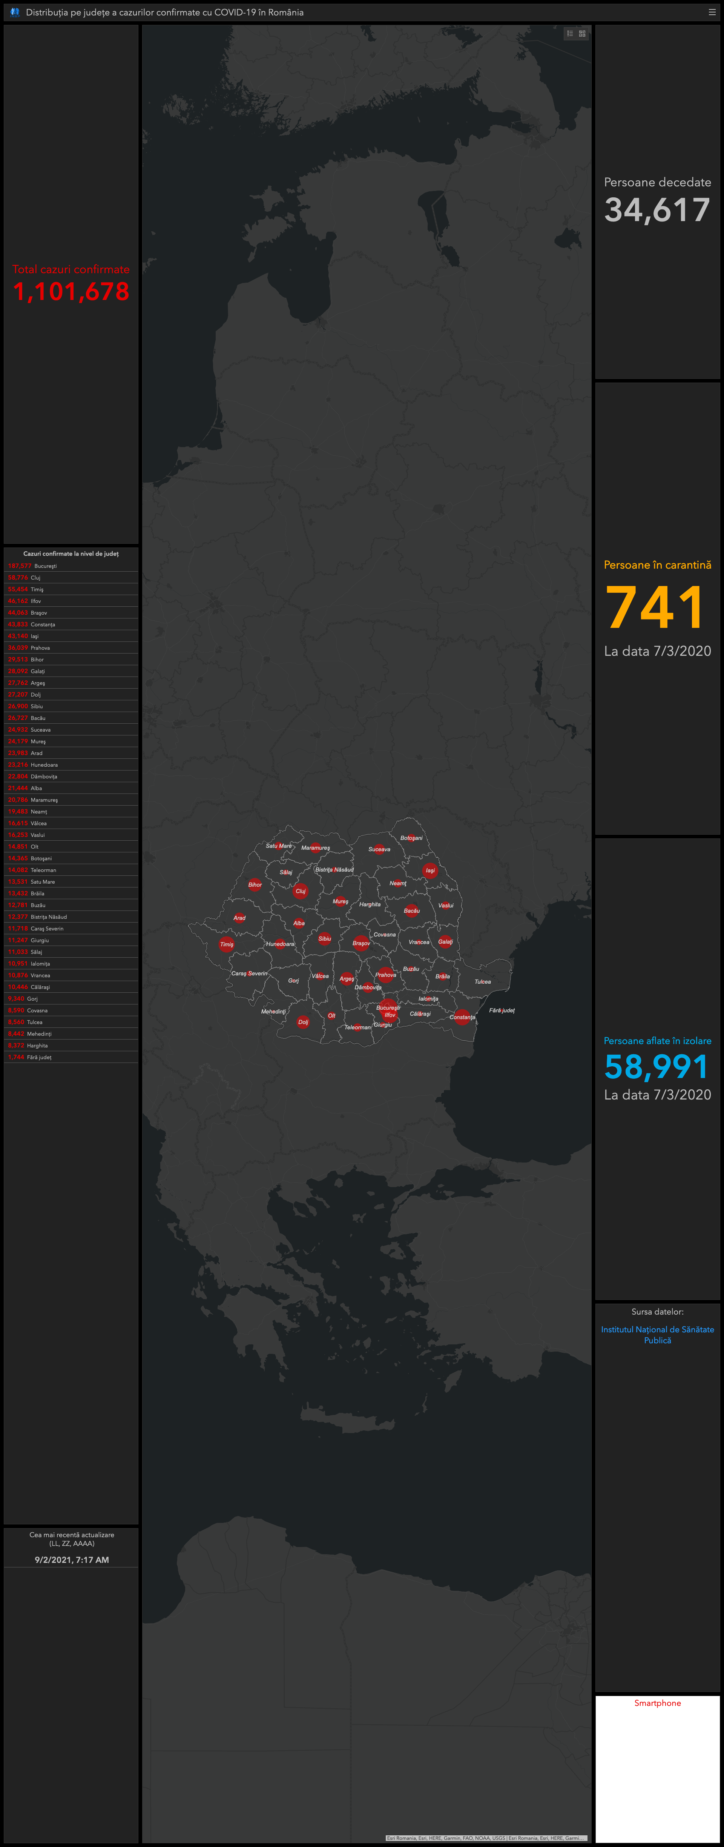Click the Dolj red marker on map
Screen dimensions: 724x1847
tap(303, 1022)
